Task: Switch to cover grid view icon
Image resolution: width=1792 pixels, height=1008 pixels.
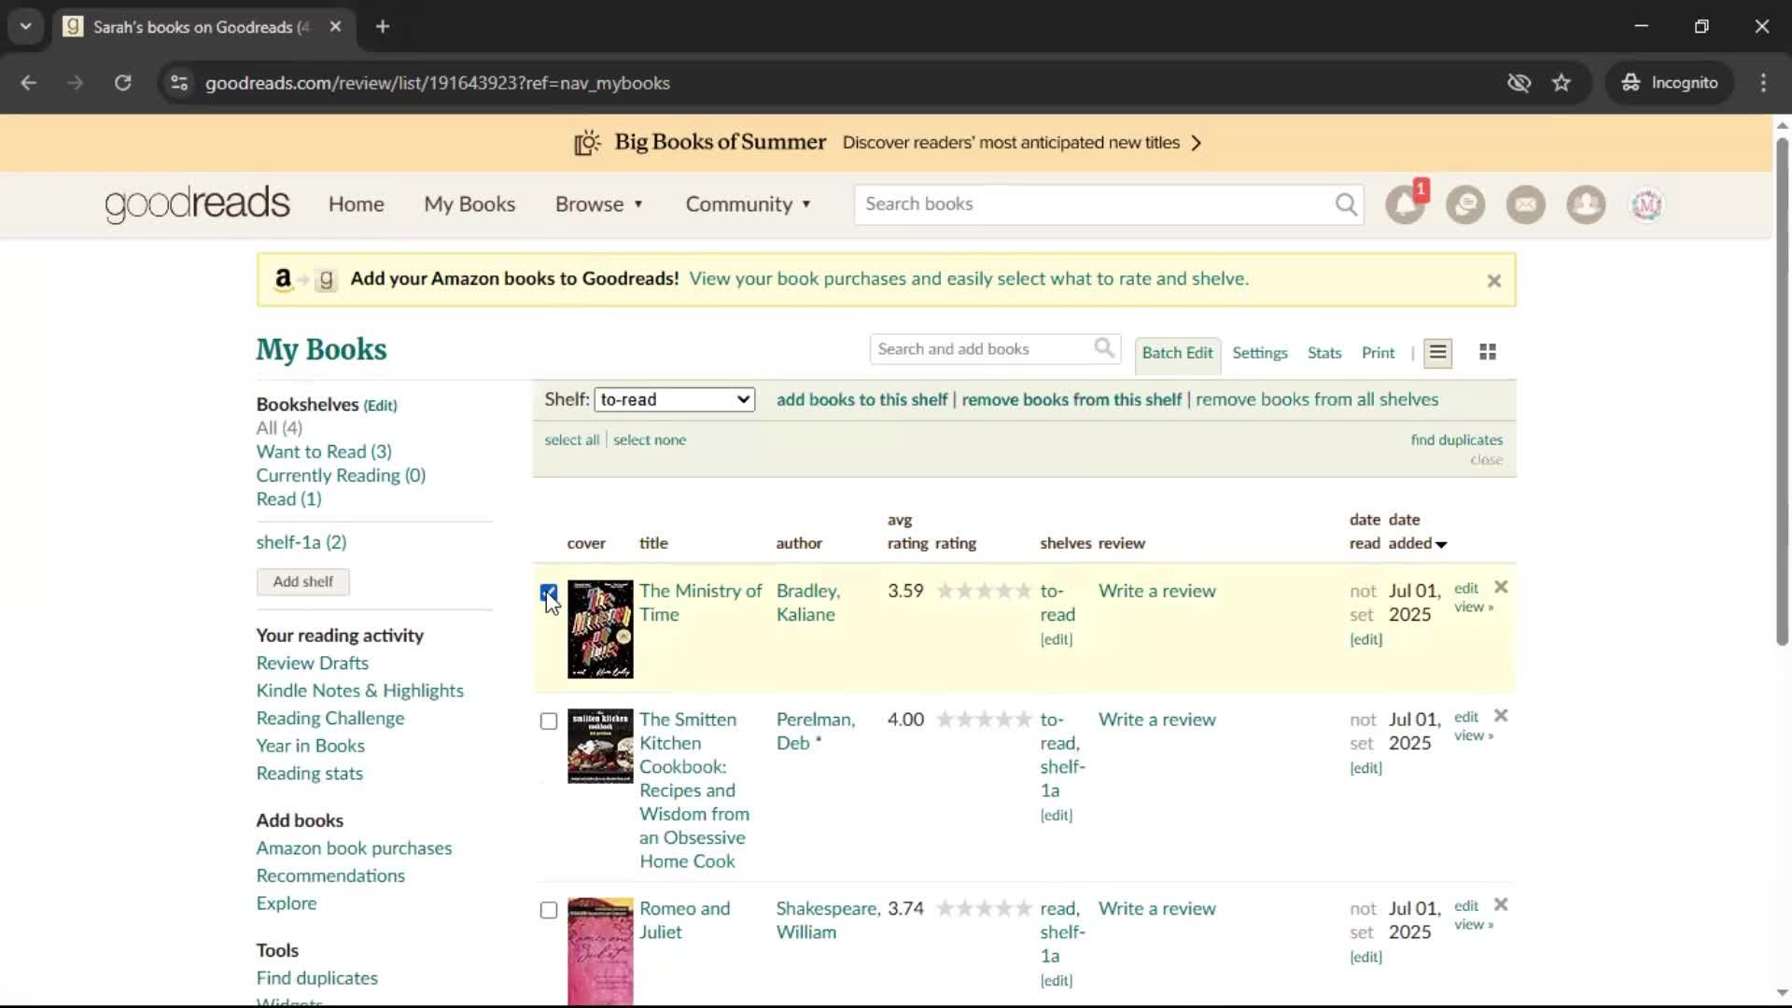Action: tap(1488, 353)
